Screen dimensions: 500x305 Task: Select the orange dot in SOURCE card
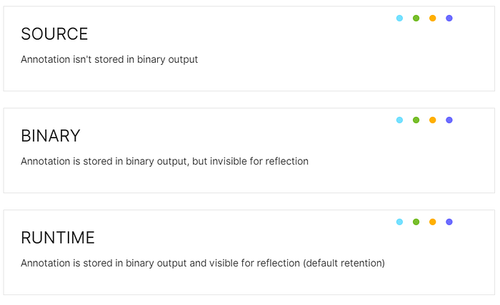click(432, 18)
